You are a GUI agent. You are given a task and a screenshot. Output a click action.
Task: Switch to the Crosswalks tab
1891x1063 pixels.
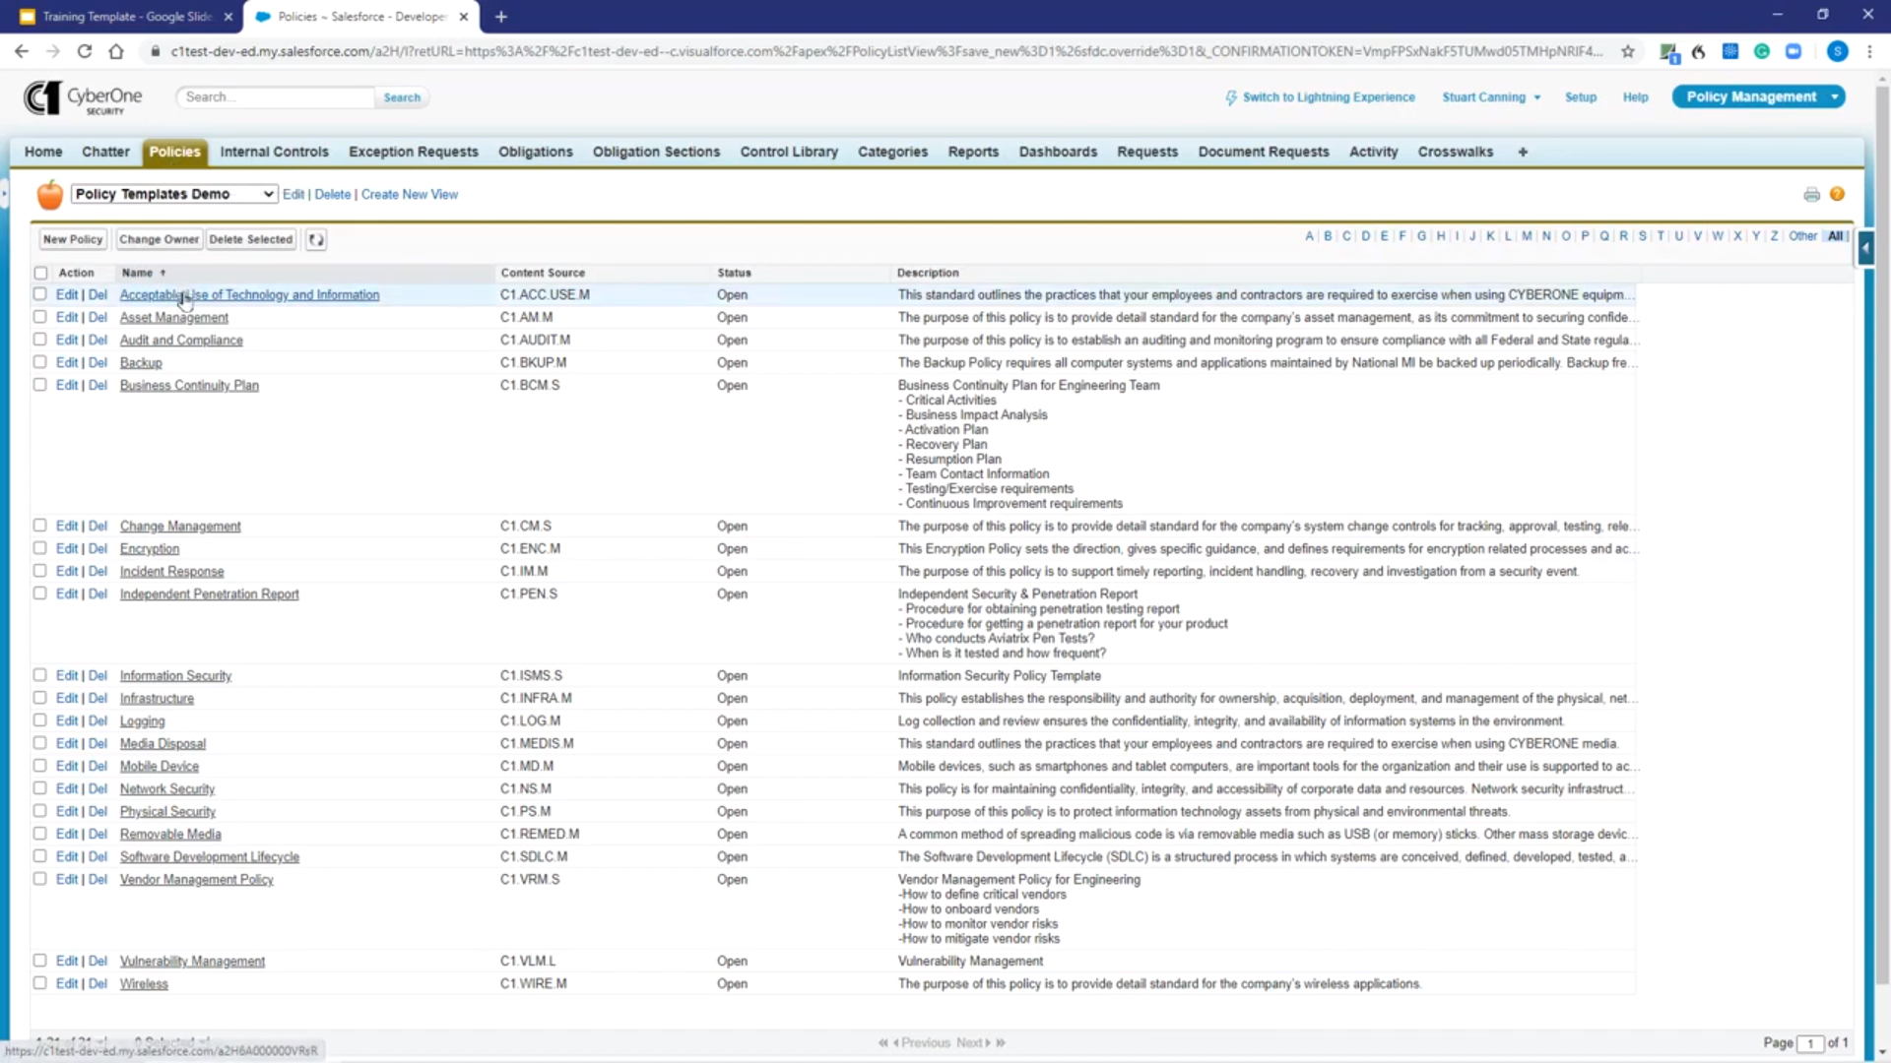1455,152
